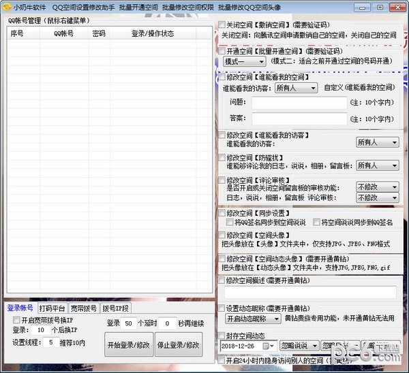Click the 登录 50 个 count field
The width and height of the screenshot is (409, 373).
pyautogui.click(x=129, y=323)
